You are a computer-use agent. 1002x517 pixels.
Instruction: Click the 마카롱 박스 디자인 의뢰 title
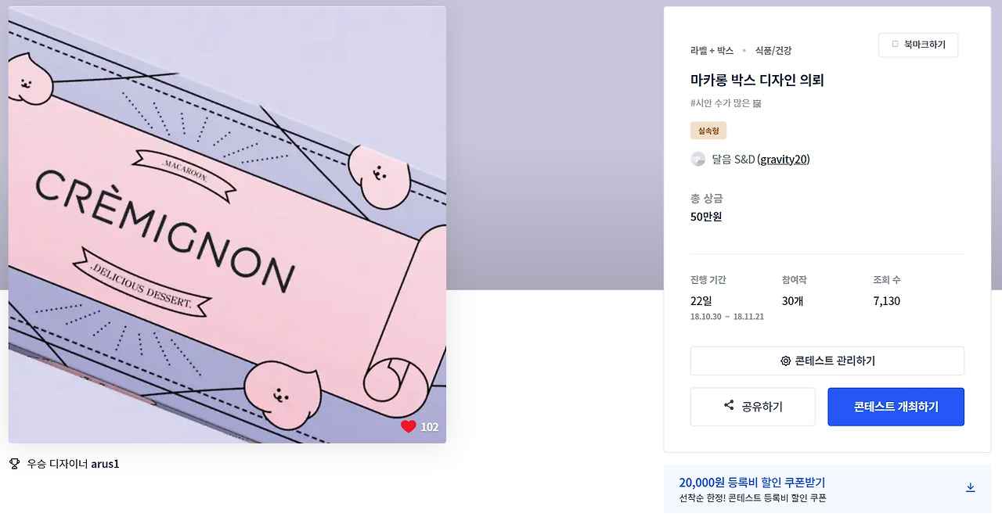[757, 80]
